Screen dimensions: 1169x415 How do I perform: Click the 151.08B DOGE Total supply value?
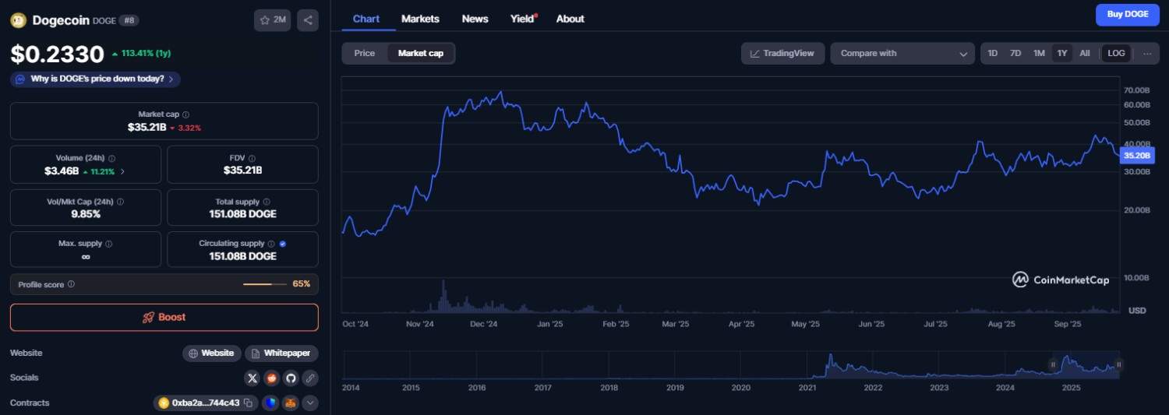coord(242,213)
